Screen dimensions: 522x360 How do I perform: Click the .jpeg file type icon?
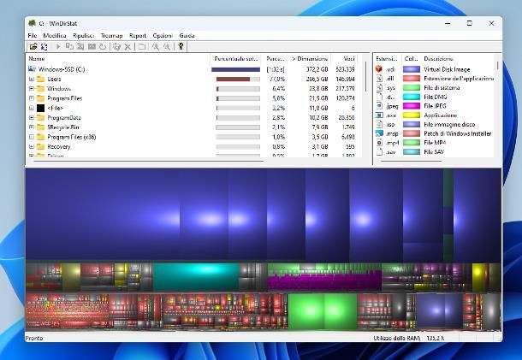[379, 106]
